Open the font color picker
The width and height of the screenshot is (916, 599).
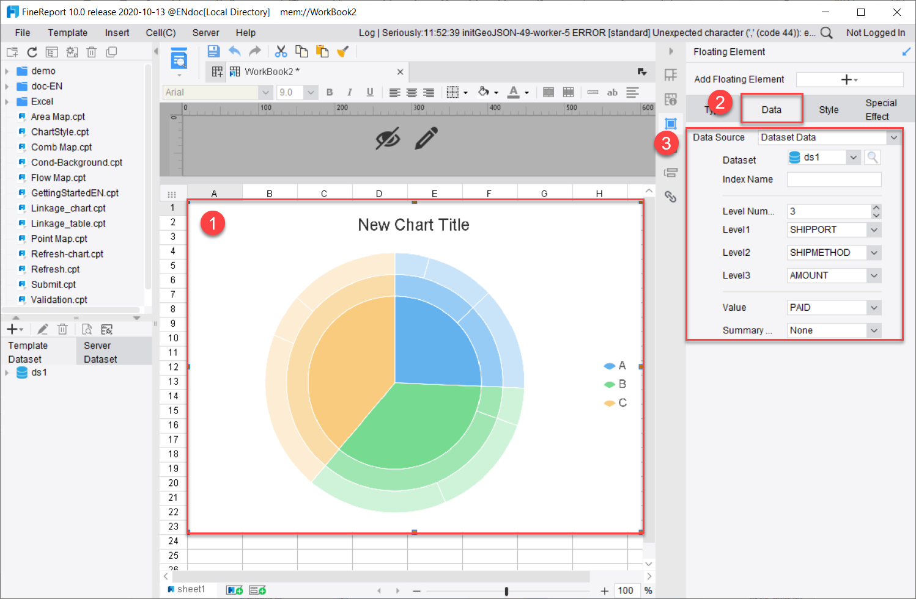pyautogui.click(x=519, y=92)
